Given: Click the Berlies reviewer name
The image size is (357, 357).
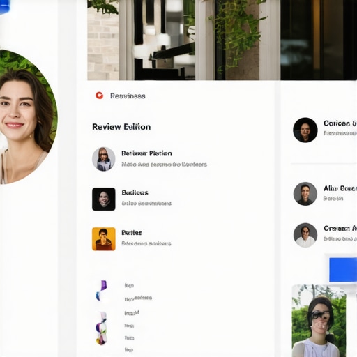Looking at the screenshot, I should (132, 233).
